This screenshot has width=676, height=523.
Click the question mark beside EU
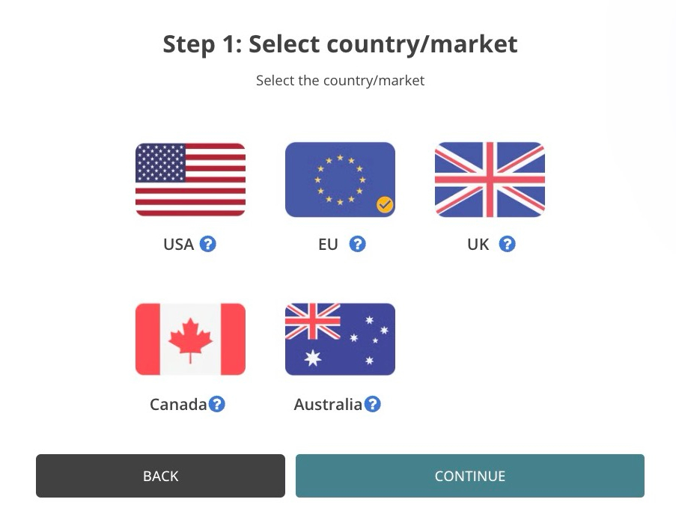point(358,244)
